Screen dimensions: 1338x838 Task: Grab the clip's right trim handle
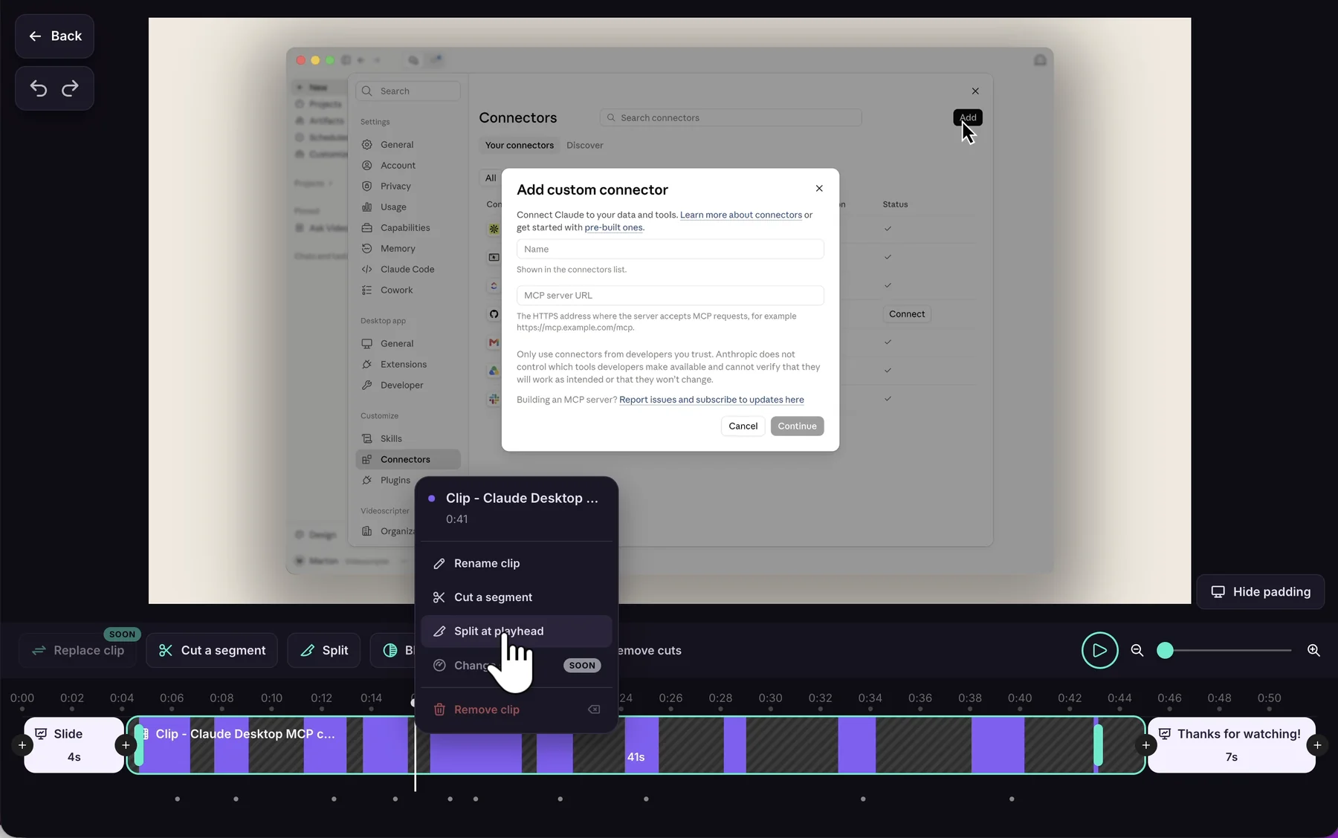[1098, 744]
